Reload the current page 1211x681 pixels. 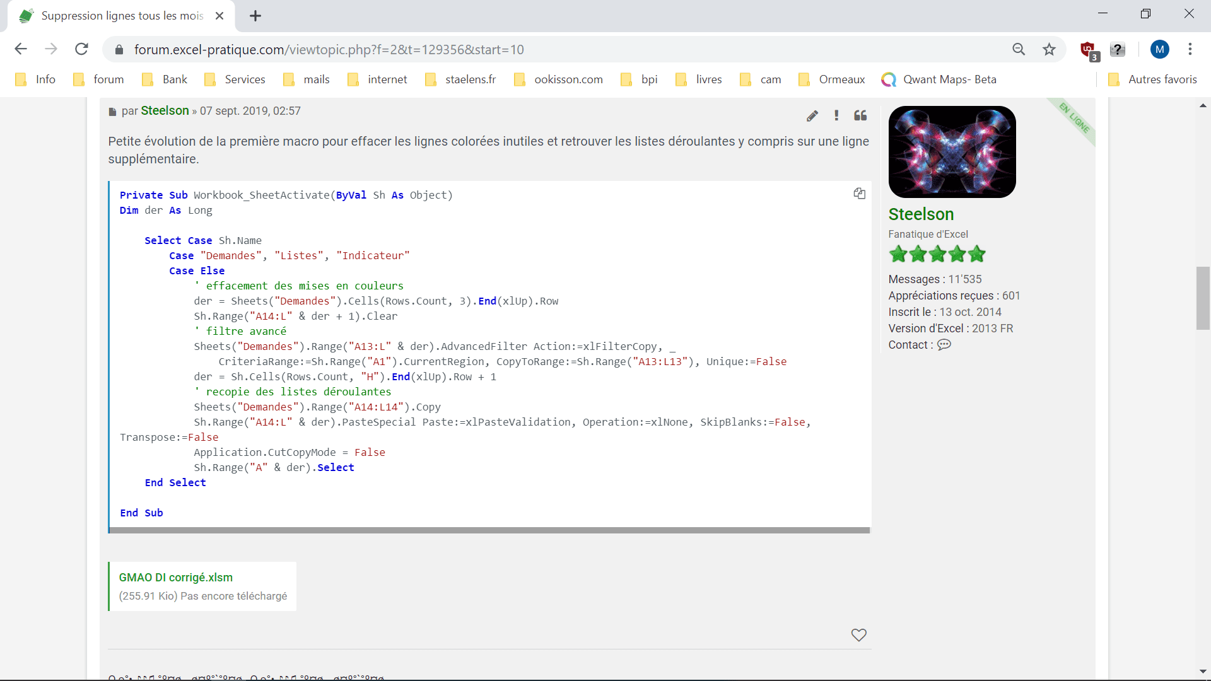click(81, 49)
